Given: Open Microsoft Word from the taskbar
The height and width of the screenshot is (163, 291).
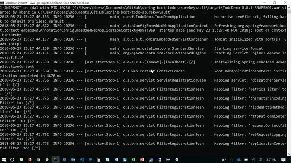Looking at the screenshot, I should pyautogui.click(x=116, y=160).
